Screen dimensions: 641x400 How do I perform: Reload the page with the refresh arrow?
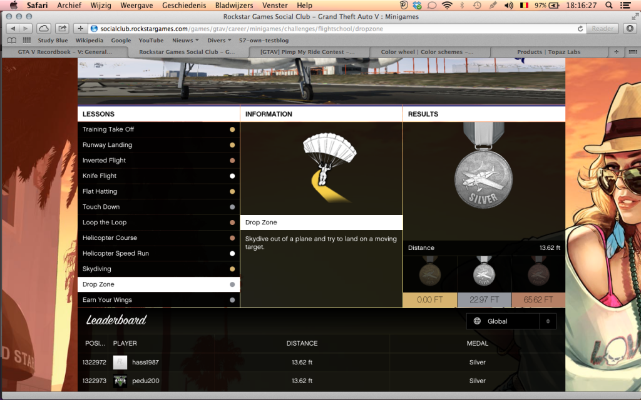[x=580, y=29]
